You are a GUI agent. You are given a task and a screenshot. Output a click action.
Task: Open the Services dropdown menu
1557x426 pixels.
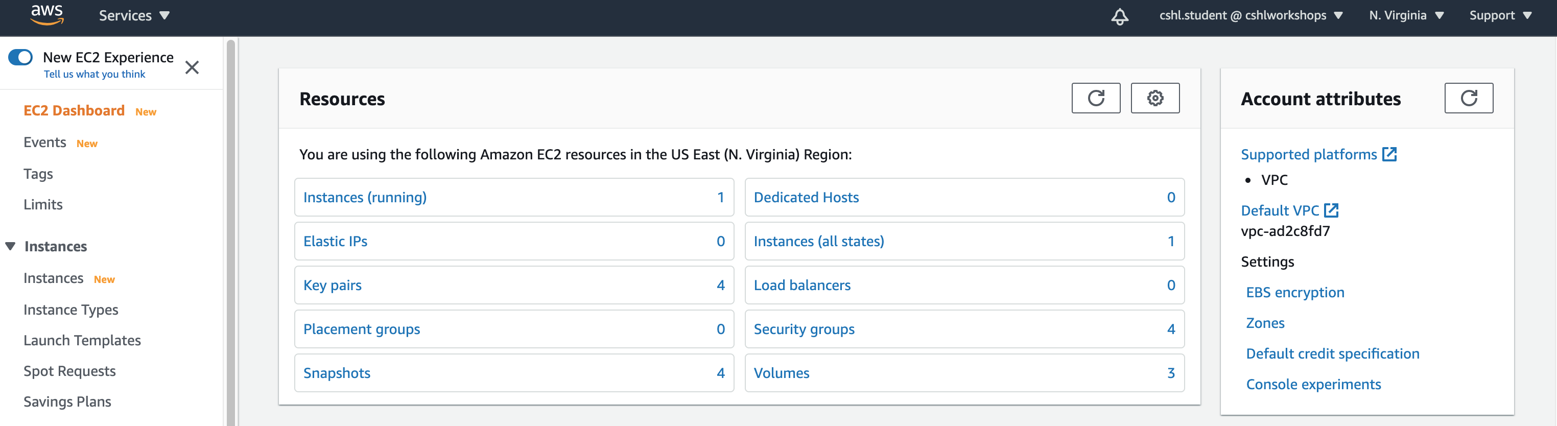tap(134, 16)
